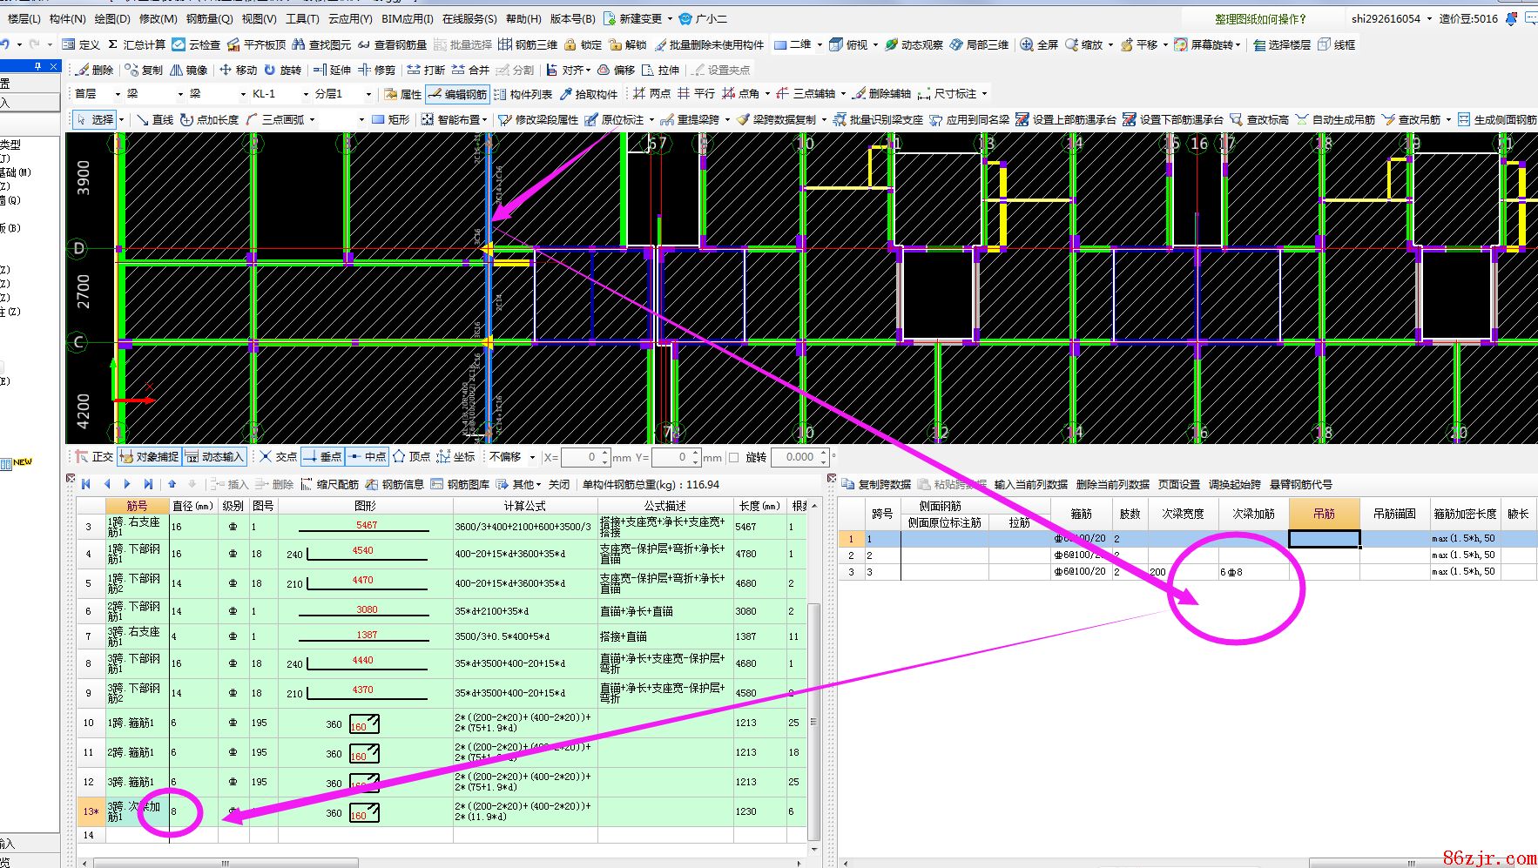
Task: Toggle the 旋转 rotation checkbox
Action: pyautogui.click(x=733, y=457)
